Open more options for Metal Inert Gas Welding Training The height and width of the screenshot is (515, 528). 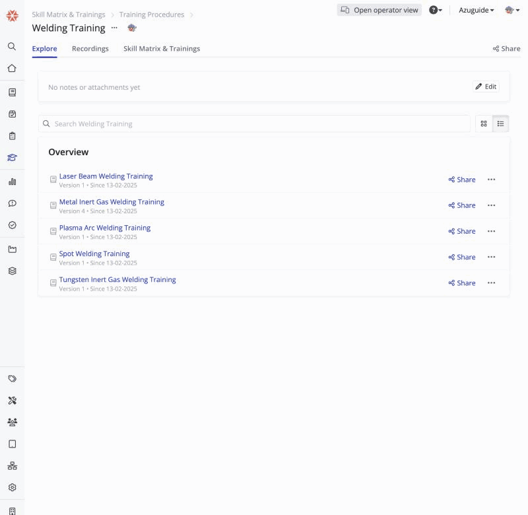(x=491, y=205)
